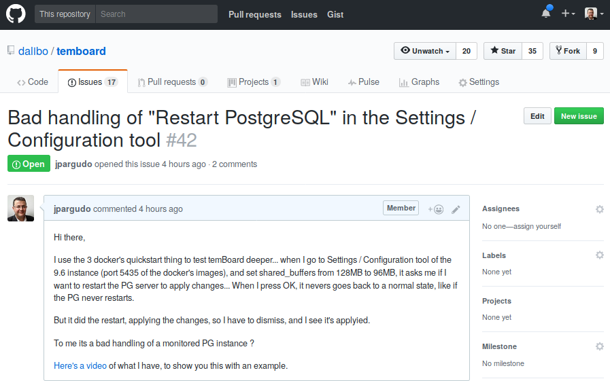The height and width of the screenshot is (381, 610).
Task: Click the Edit title button
Action: coord(537,116)
